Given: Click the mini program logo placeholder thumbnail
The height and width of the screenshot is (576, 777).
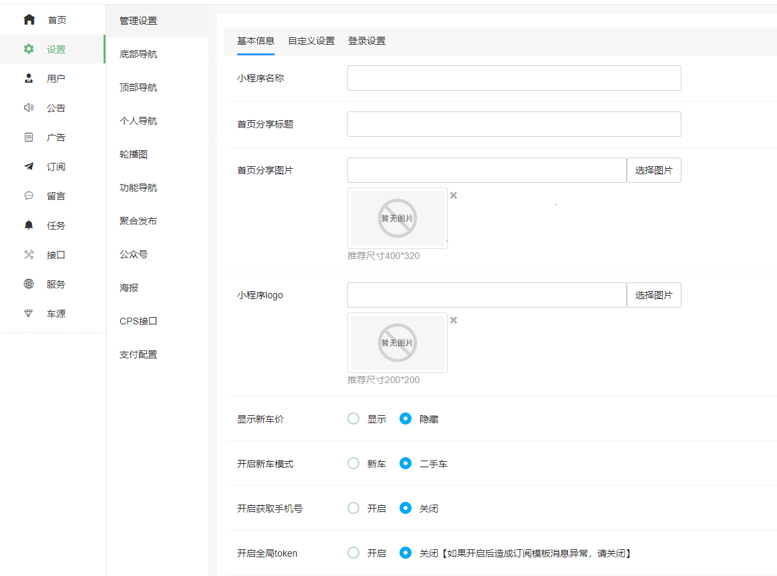Looking at the screenshot, I should [398, 342].
